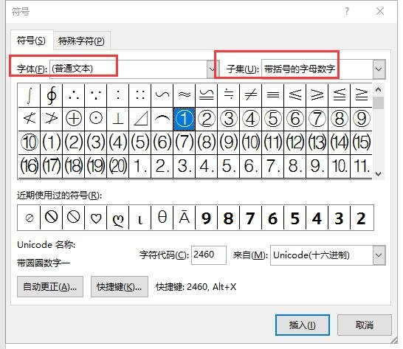Click the symbol grid scrollbar thumb

(378, 103)
